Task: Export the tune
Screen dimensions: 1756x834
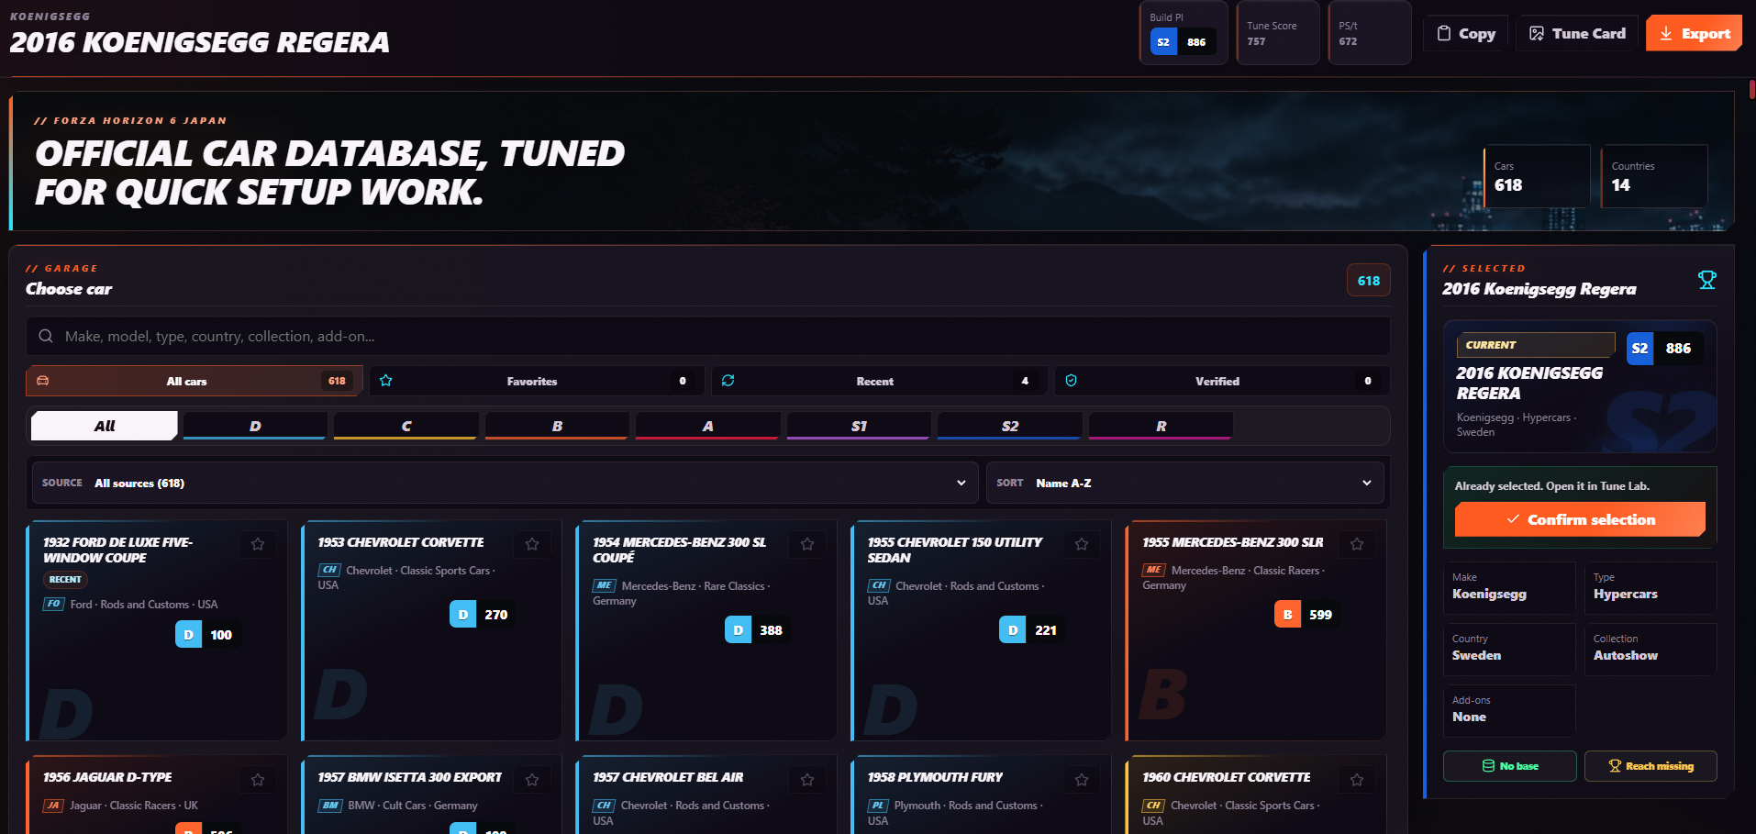Action: 1694,34
